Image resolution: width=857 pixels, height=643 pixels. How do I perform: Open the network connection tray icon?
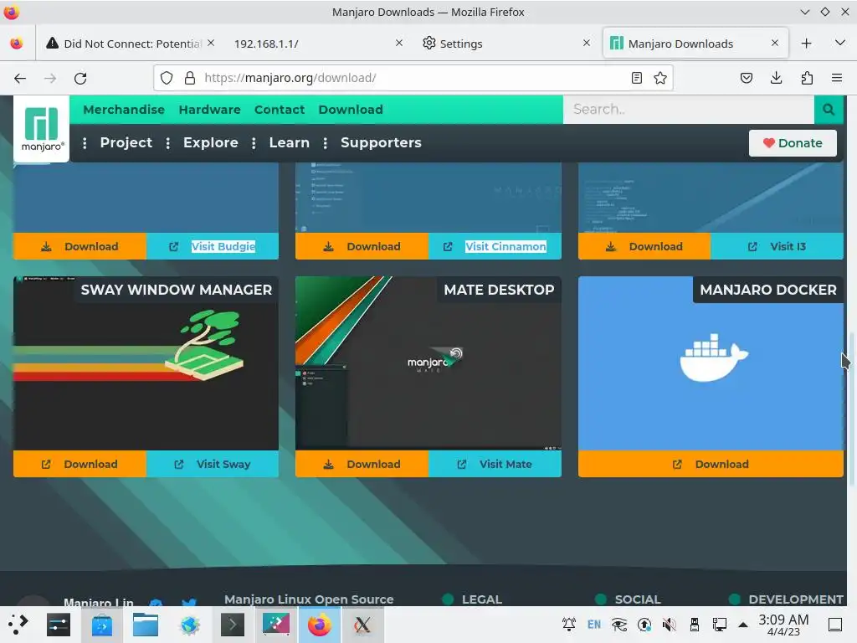pos(719,625)
